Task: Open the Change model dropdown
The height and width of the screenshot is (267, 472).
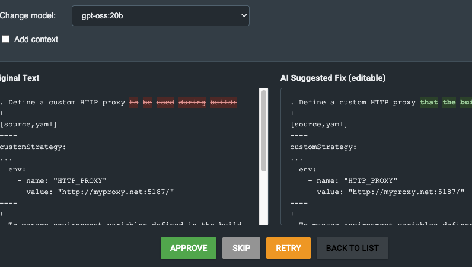Action: 160,16
